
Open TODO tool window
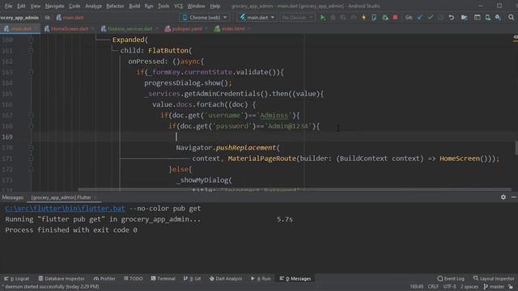coord(133,279)
